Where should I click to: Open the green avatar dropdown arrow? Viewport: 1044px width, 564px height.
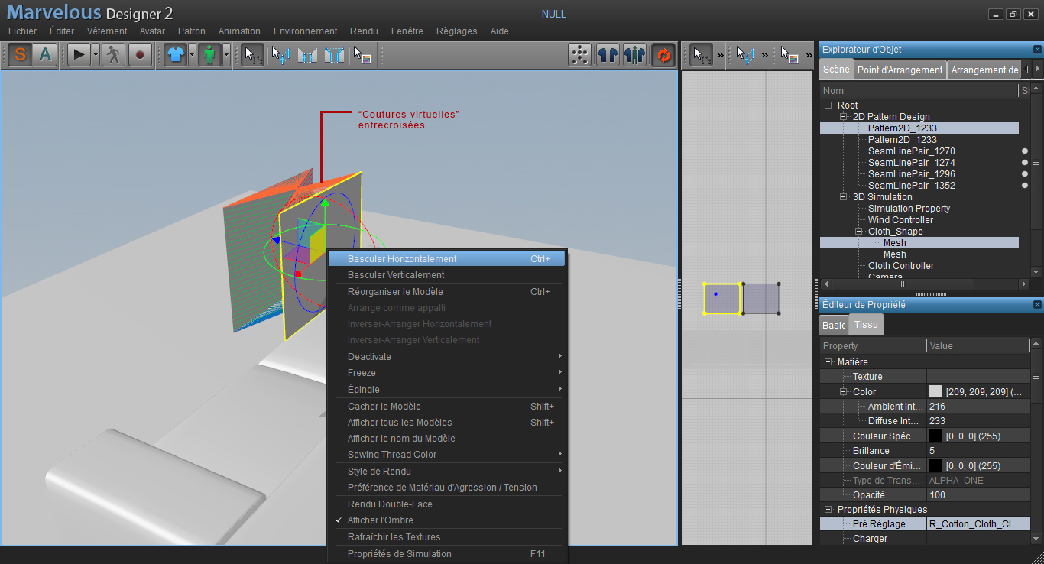click(227, 55)
